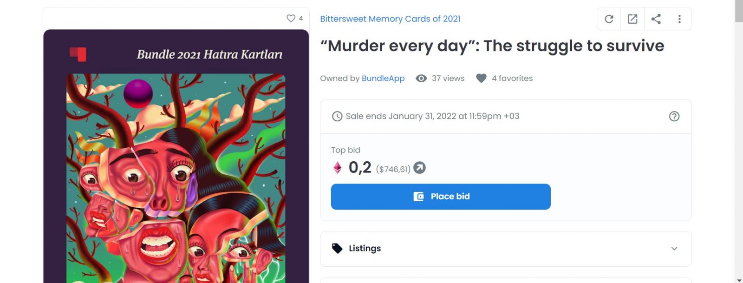Click the NFT artwork image
The height and width of the screenshot is (283, 743).
176,177
